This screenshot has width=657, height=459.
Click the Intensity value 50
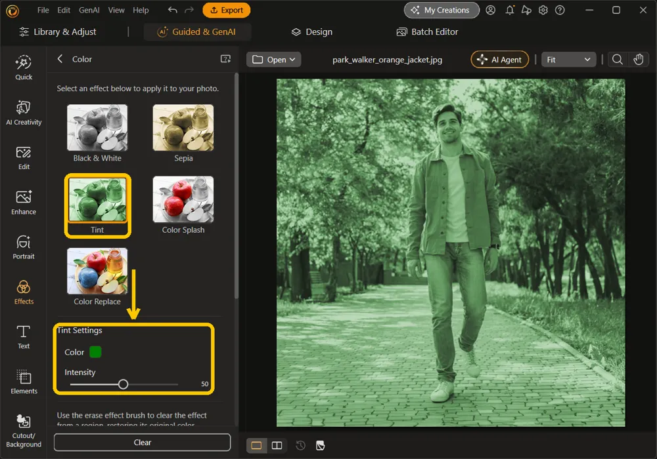click(x=204, y=384)
